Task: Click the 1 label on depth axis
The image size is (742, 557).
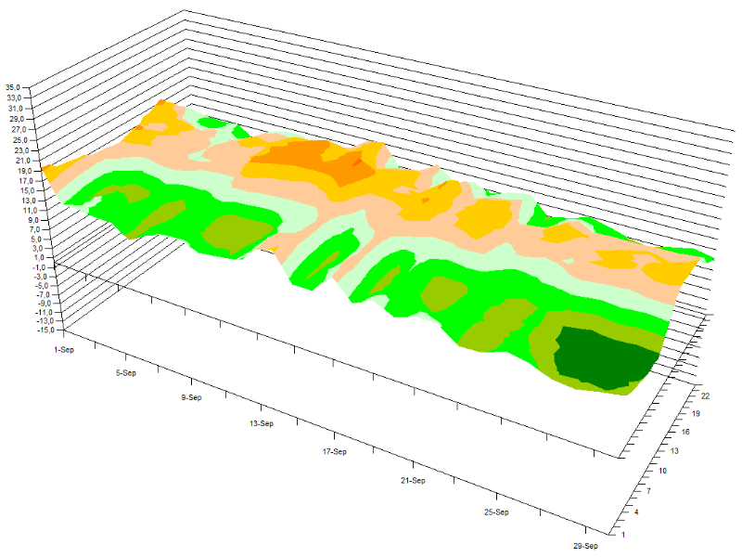Action: 623,534
